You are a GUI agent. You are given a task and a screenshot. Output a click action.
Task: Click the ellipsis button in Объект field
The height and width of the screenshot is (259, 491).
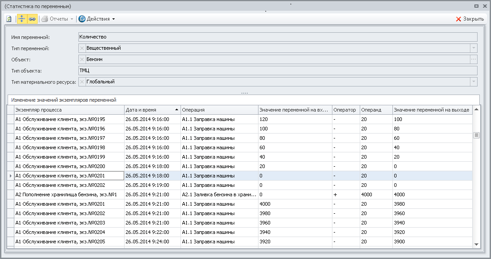(474, 59)
